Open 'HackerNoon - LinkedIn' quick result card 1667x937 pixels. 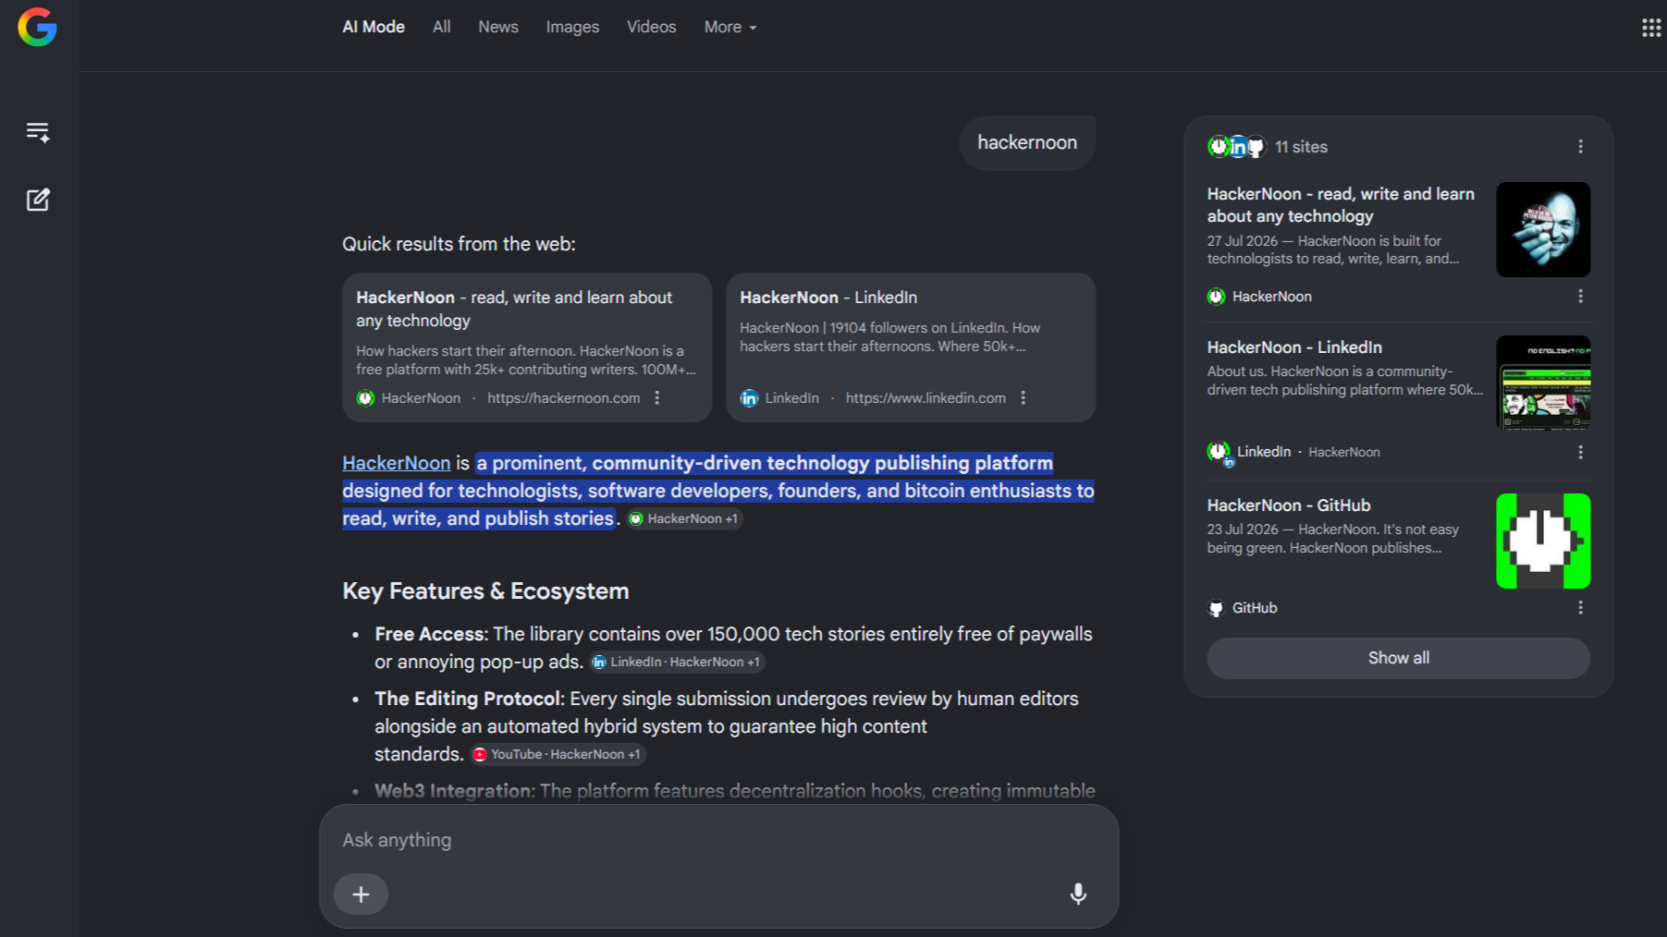click(x=911, y=347)
